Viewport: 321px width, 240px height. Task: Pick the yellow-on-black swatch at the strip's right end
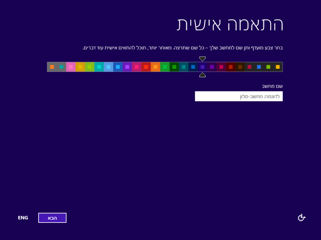278,67
